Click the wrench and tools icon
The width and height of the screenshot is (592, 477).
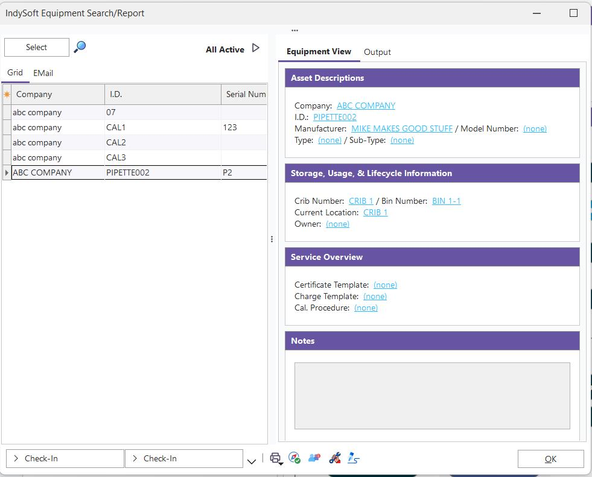coord(335,458)
